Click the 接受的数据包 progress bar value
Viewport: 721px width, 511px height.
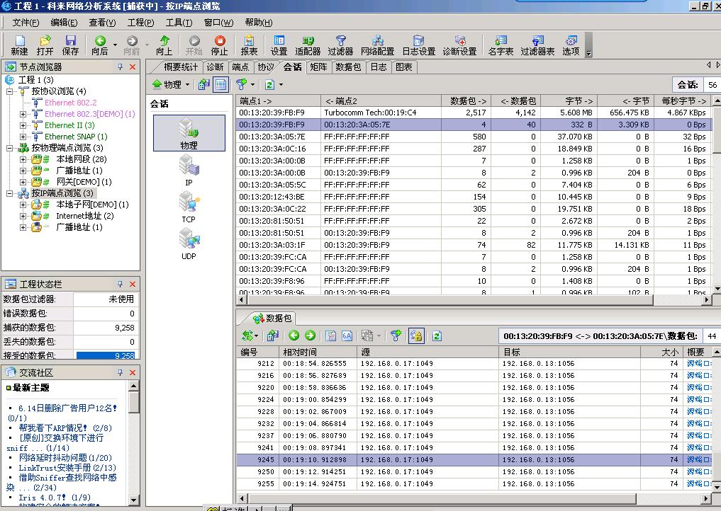click(106, 355)
